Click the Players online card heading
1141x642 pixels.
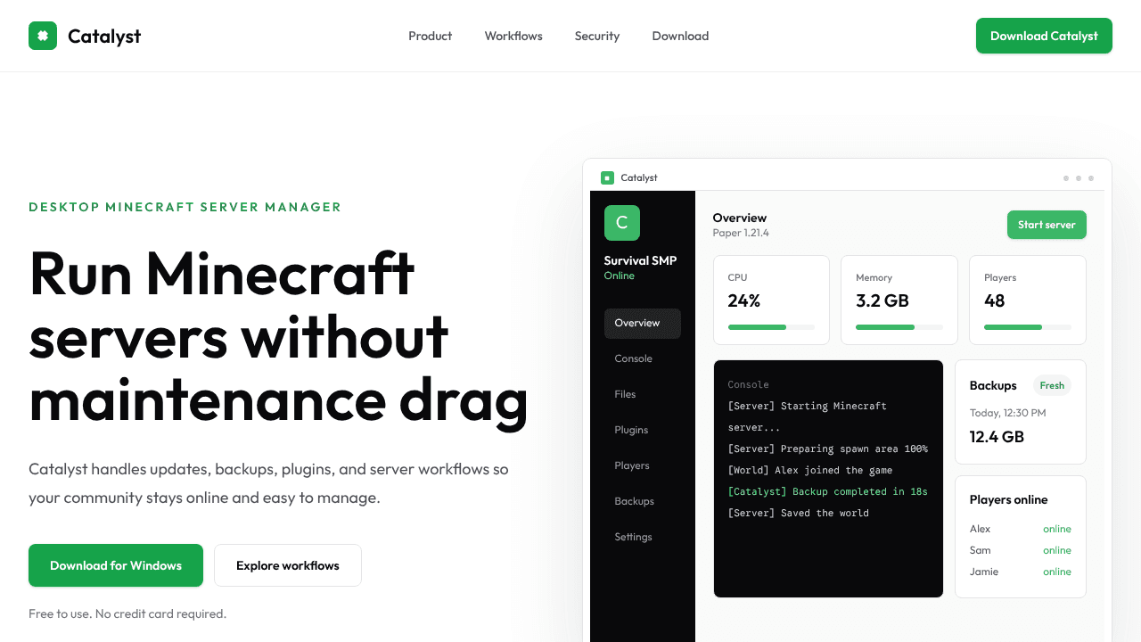tap(1008, 499)
